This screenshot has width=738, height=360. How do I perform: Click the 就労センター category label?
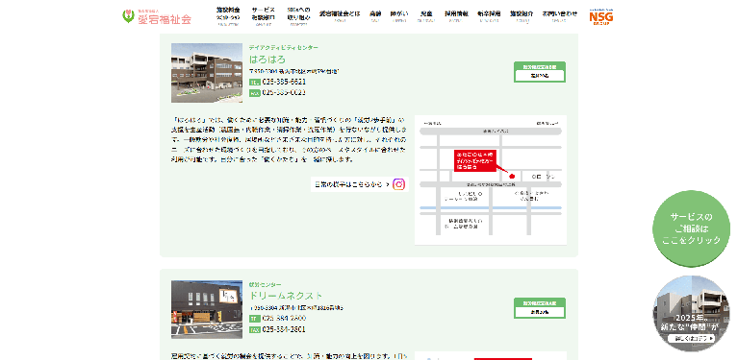265,284
